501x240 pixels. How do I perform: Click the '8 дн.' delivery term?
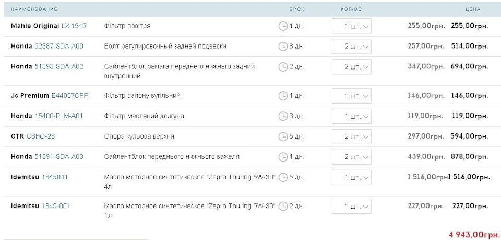(297, 47)
